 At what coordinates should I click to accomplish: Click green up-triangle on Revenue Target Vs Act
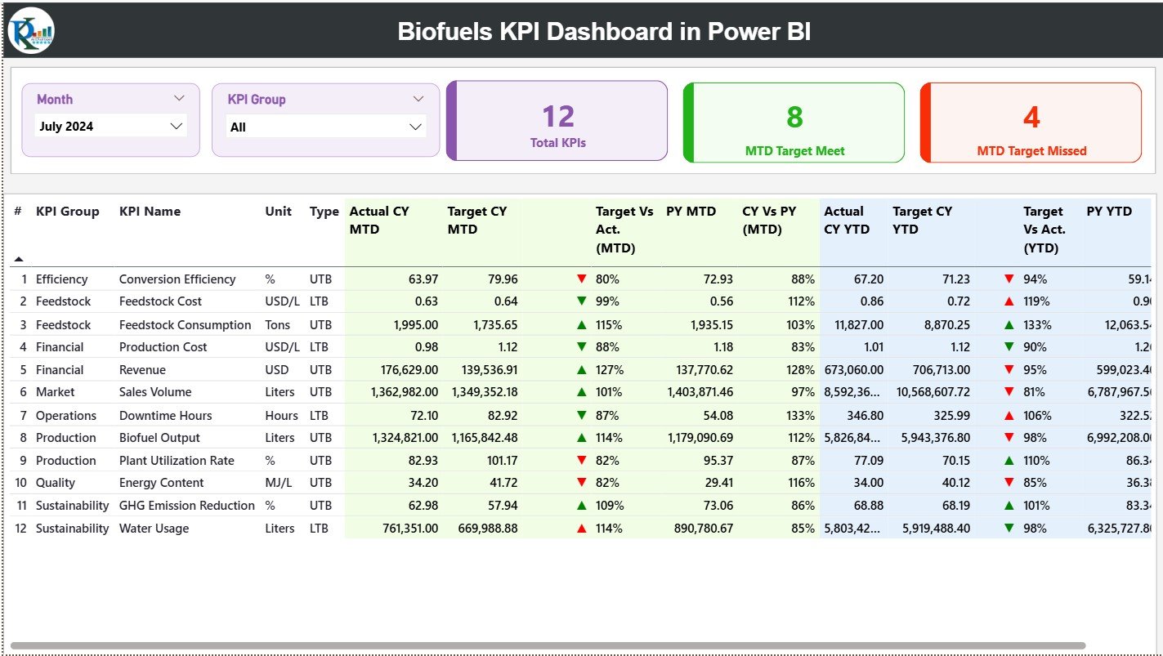coord(581,369)
